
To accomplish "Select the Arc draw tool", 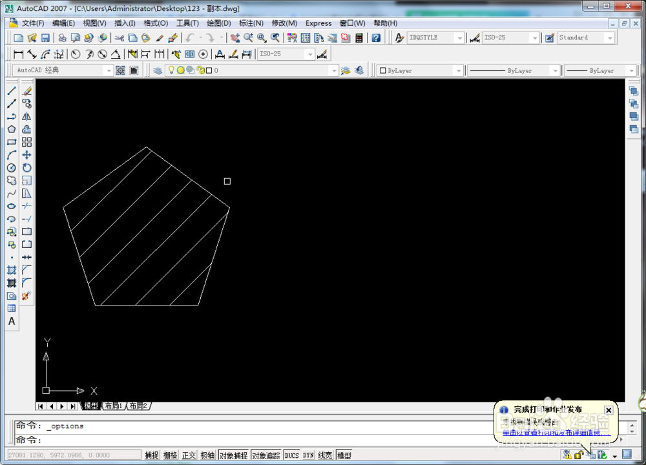I will coord(12,155).
